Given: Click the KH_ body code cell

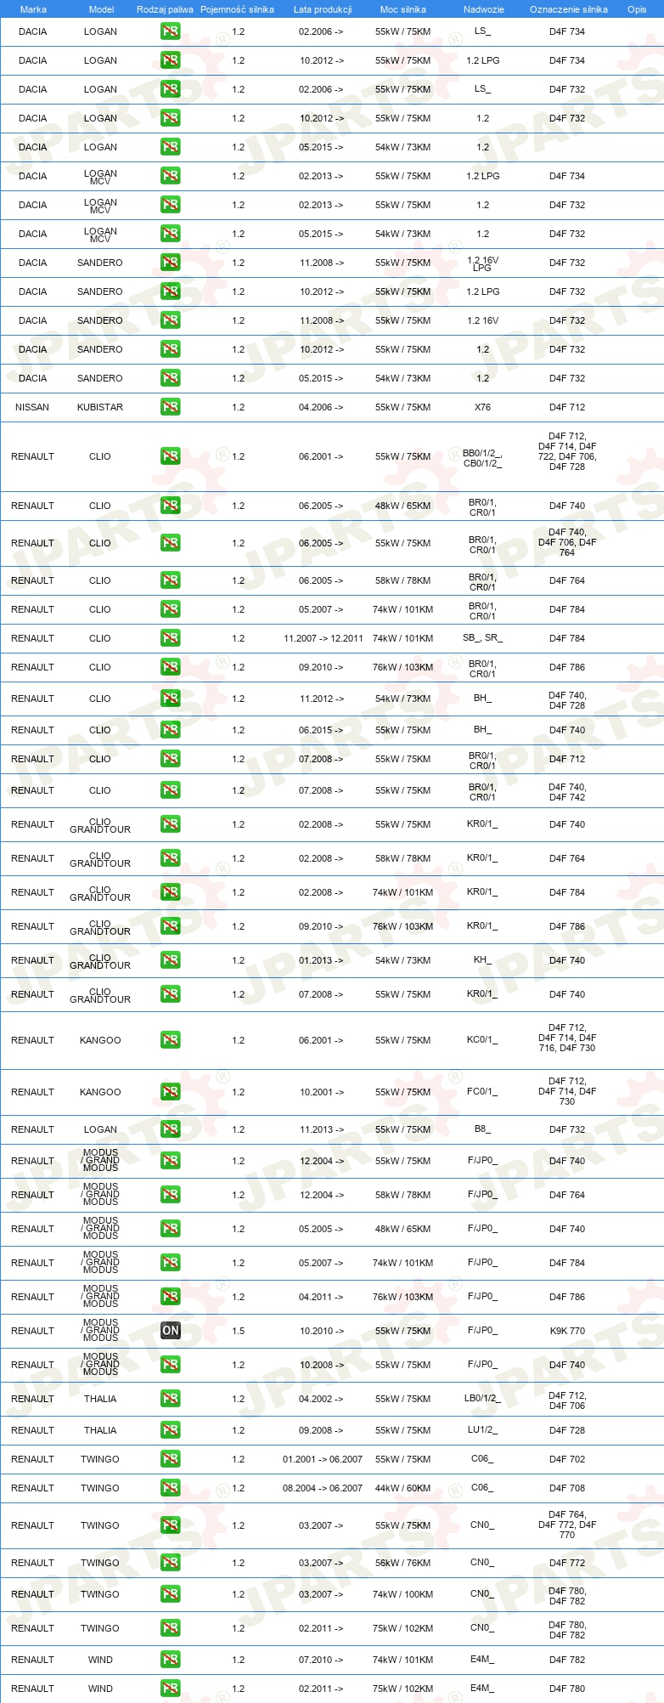Looking at the screenshot, I should point(482,960).
